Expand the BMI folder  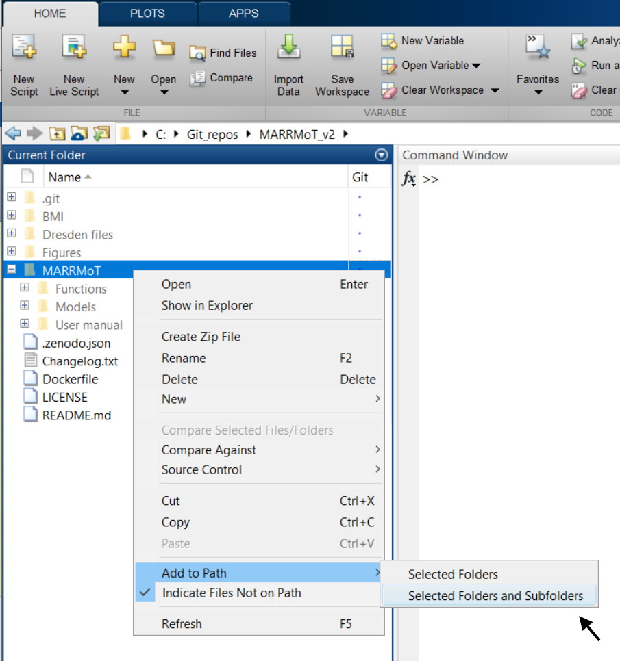(x=12, y=215)
